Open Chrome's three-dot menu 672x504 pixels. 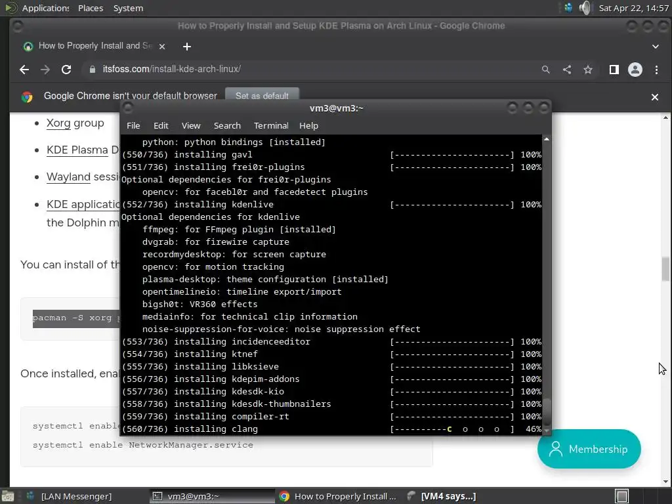point(656,70)
